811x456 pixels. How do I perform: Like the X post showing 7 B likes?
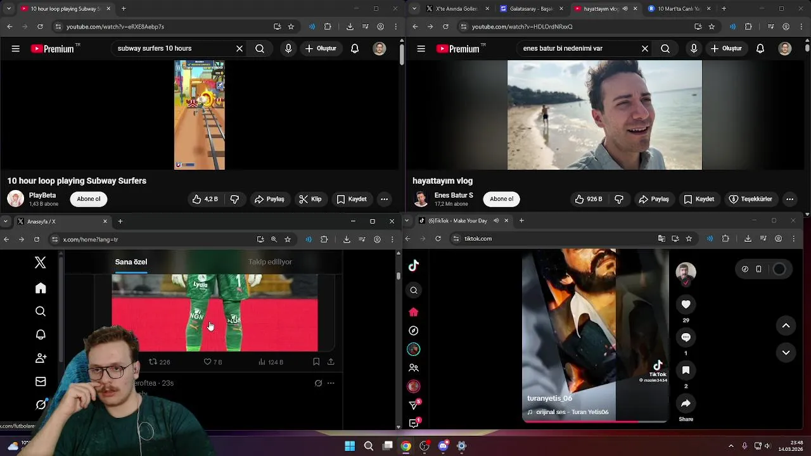click(212, 362)
